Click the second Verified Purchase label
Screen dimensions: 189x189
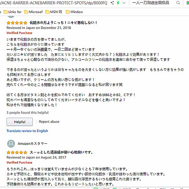(x=19, y=163)
